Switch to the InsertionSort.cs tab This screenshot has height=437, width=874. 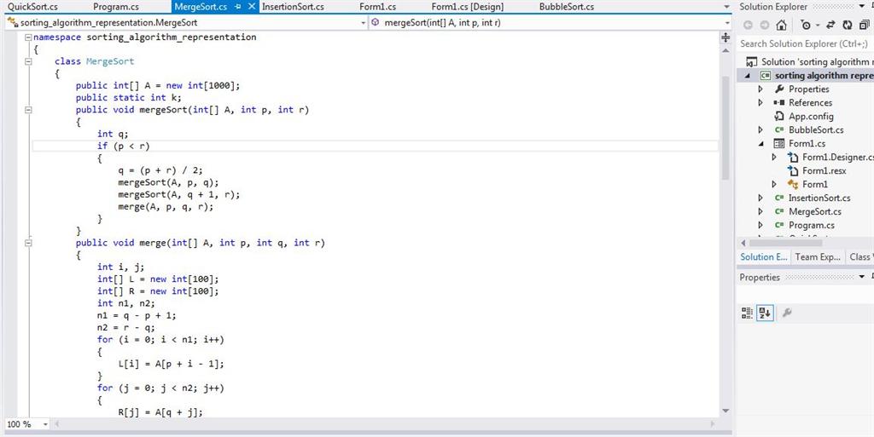(x=293, y=7)
